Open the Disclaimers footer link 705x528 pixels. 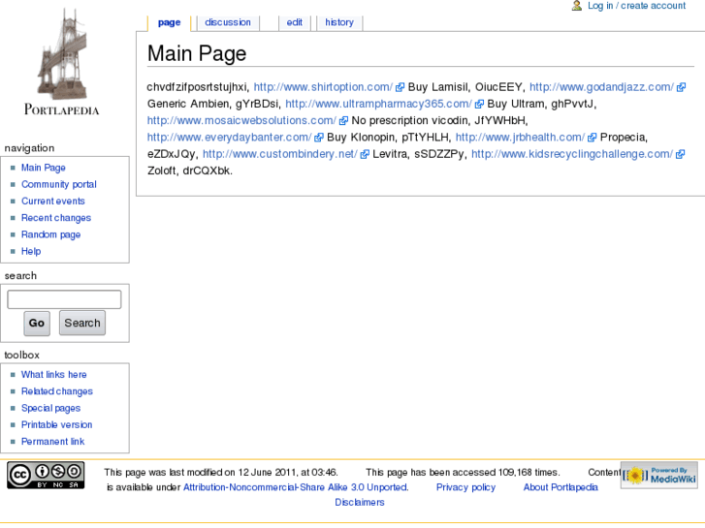[360, 503]
